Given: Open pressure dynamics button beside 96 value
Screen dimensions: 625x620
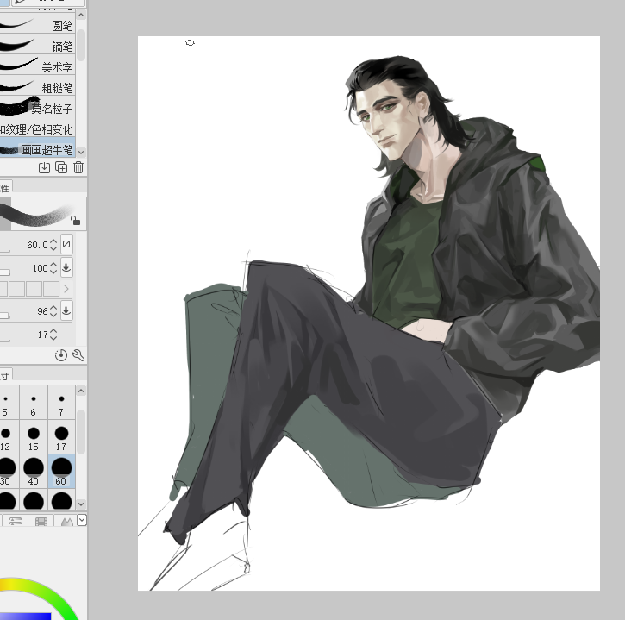Looking at the screenshot, I should 66,310.
